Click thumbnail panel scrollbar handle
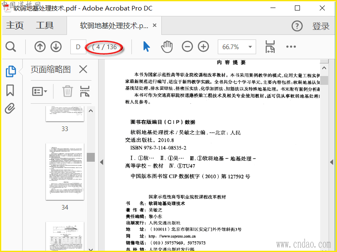Viewport: 337px width, 252px height. 91,157
